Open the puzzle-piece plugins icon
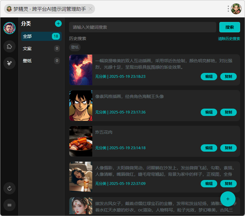Screen dimensions: 245x216 [x=9, y=46]
